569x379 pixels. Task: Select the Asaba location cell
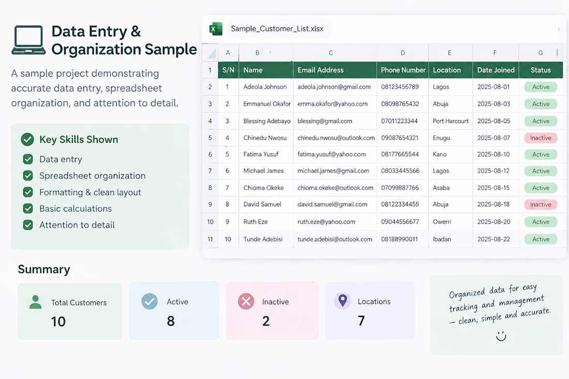451,188
